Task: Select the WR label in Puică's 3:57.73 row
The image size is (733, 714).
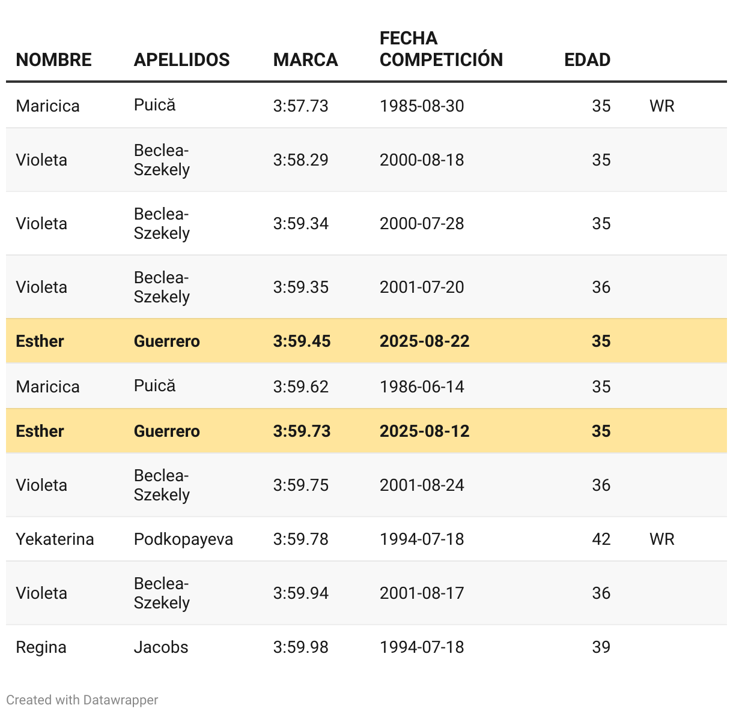Action: [662, 106]
